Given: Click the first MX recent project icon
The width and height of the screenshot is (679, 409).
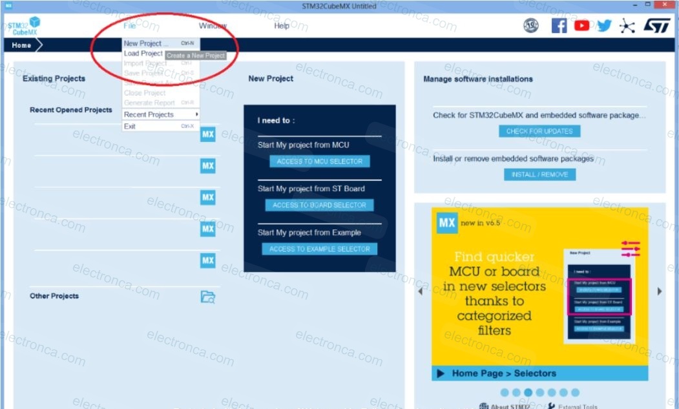Looking at the screenshot, I should coord(207,134).
